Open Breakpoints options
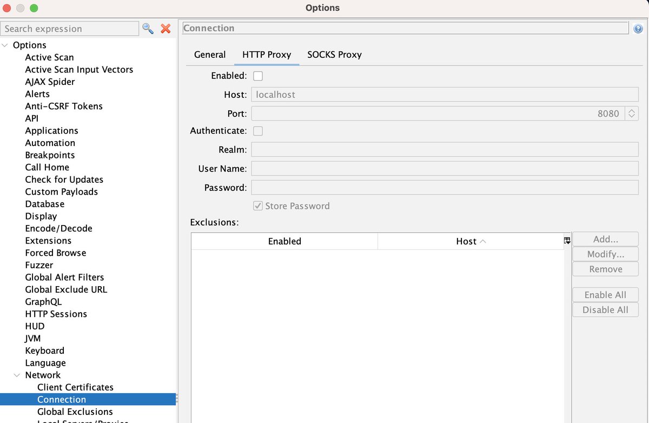Image resolution: width=649 pixels, height=423 pixels. pyautogui.click(x=50, y=155)
